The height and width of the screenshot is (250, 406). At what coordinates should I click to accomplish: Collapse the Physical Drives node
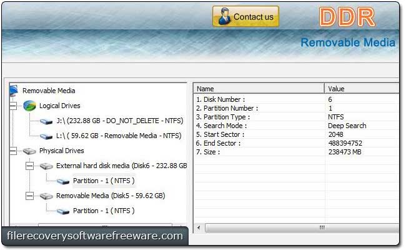click(x=13, y=151)
